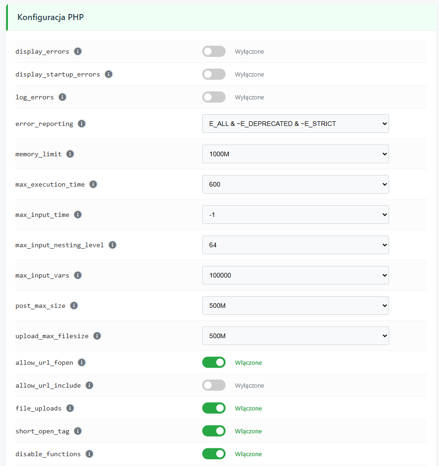Image resolution: width=439 pixels, height=466 pixels.
Task: Open the error_reporting dropdown
Action: tap(295, 124)
